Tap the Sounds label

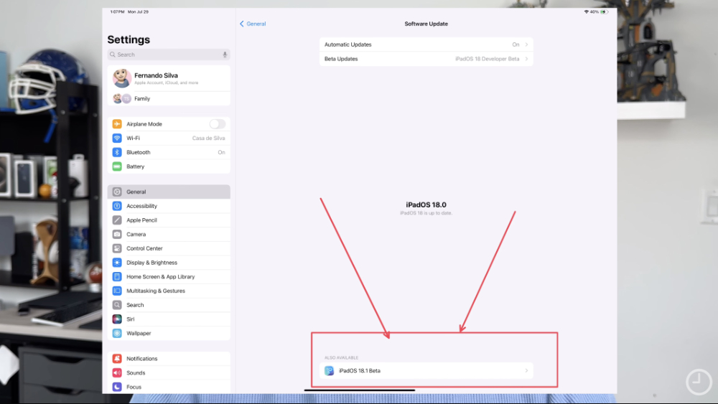pyautogui.click(x=136, y=373)
